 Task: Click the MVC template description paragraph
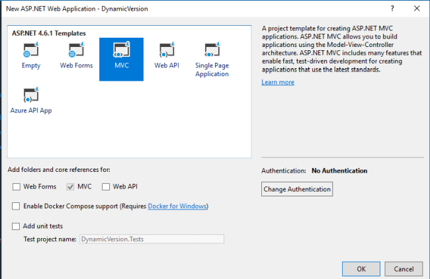click(342, 49)
